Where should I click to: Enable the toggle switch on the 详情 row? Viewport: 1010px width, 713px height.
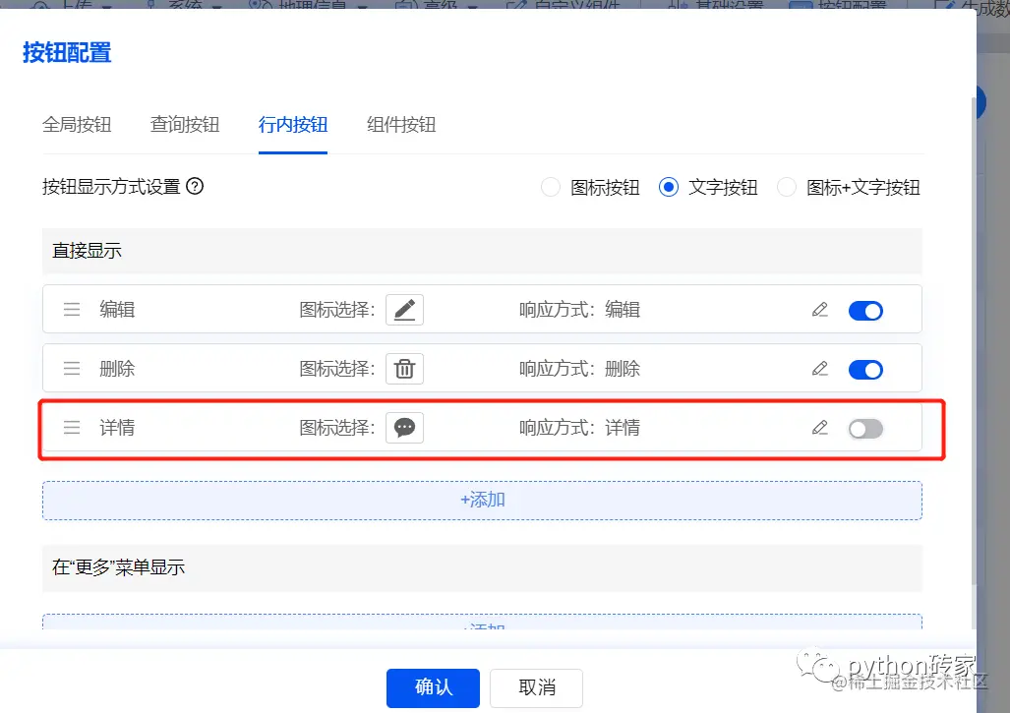click(x=865, y=427)
